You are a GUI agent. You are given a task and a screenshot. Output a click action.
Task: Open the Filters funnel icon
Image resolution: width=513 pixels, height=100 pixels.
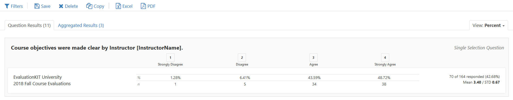point(7,6)
